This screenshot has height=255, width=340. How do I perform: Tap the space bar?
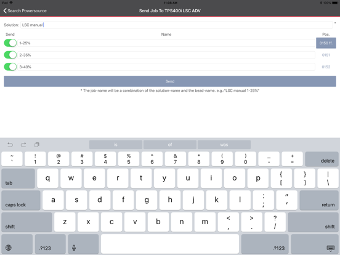[170, 245]
